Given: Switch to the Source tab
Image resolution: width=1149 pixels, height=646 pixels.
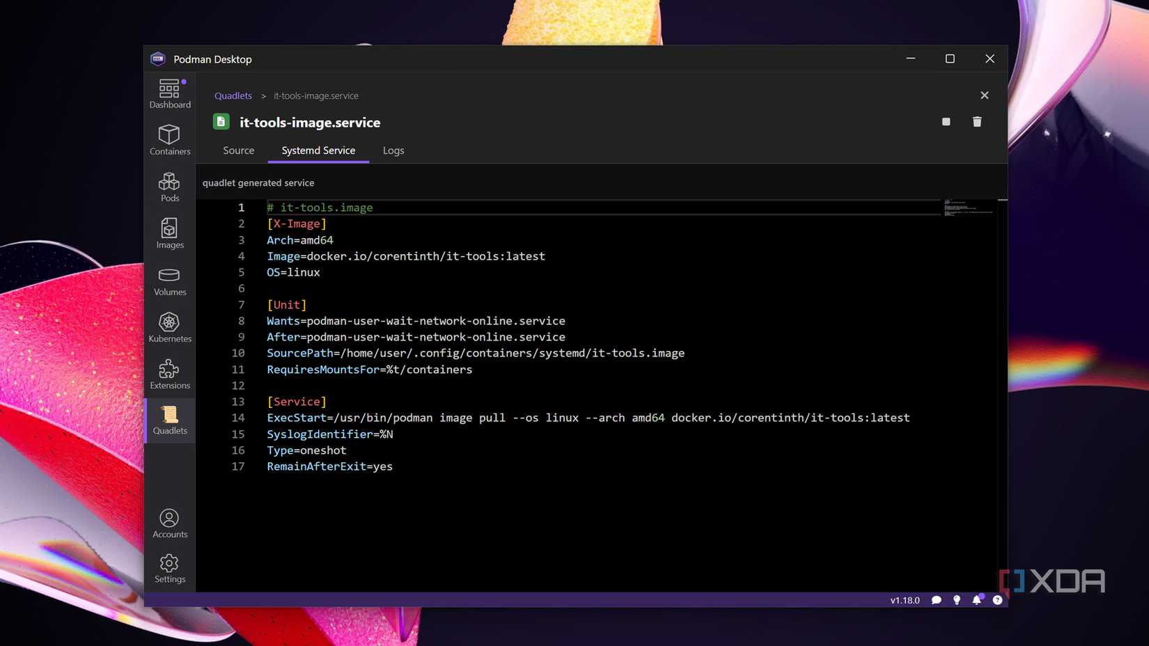Looking at the screenshot, I should [x=238, y=150].
